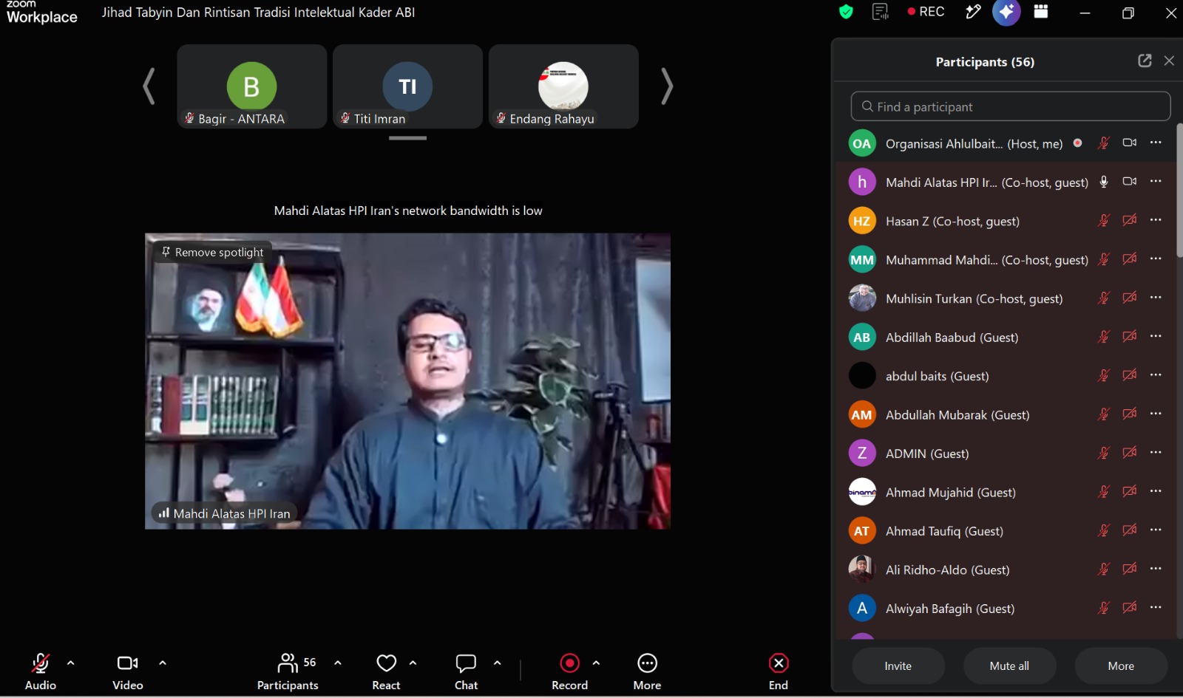The width and height of the screenshot is (1183, 698).
Task: Open the AI Companion sparkle icon
Action: click(1006, 12)
